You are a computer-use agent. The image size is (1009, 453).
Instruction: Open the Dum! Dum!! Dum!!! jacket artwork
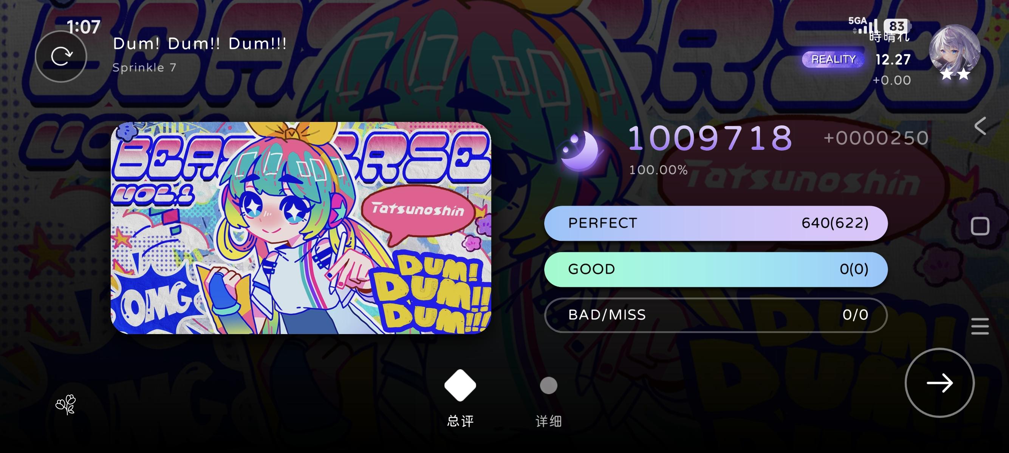[301, 228]
